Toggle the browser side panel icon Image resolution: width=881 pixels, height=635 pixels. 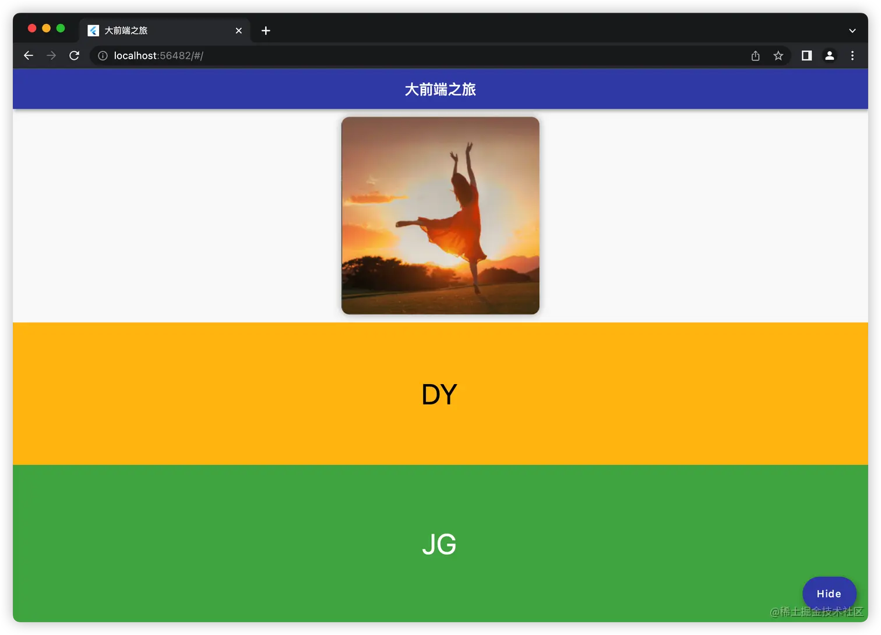point(807,56)
